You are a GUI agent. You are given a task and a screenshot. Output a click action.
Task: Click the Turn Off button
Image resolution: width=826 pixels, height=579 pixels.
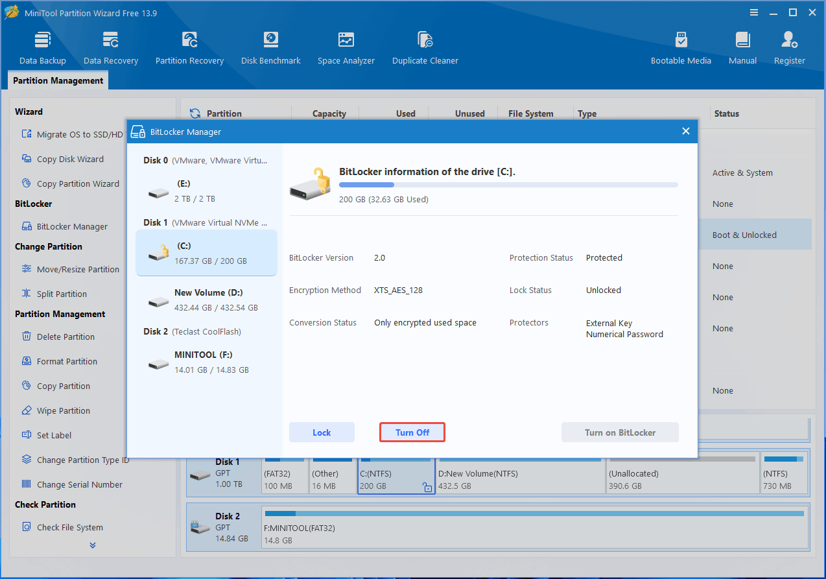tap(412, 432)
